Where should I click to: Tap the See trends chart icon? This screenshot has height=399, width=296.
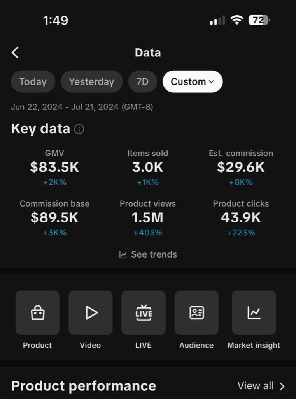[x=123, y=255]
